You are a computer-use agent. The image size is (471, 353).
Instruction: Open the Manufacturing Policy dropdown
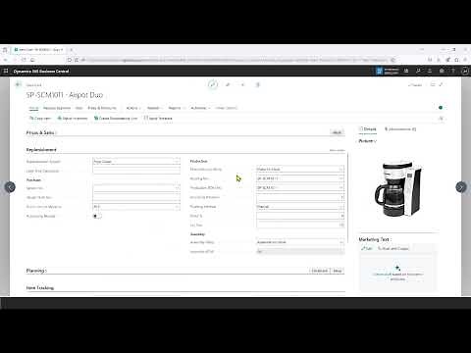coord(341,170)
